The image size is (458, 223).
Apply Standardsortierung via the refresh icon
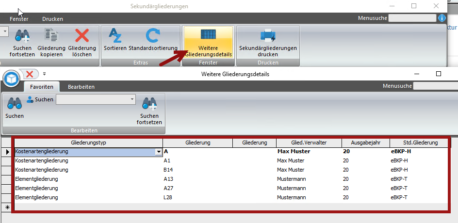tap(153, 37)
